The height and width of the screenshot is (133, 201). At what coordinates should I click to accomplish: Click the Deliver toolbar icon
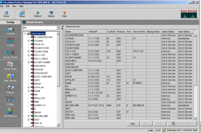pos(51,14)
